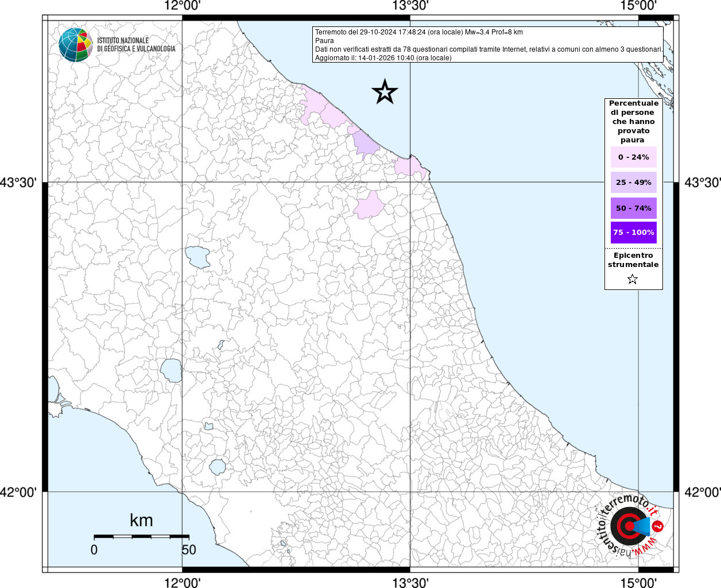This screenshot has height=588, width=721.
Task: Click the black and white km scale bar
Action: (141, 536)
